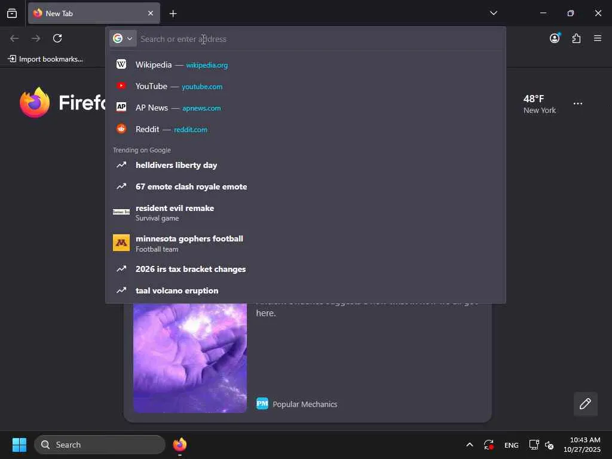Click the AP News logo icon
Screen dimensions: 612x459
click(121, 106)
